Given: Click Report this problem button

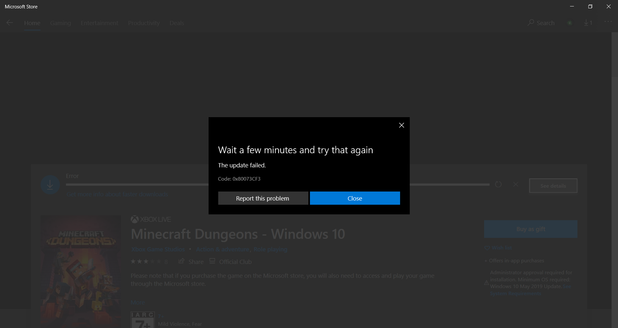Looking at the screenshot, I should coord(263,198).
